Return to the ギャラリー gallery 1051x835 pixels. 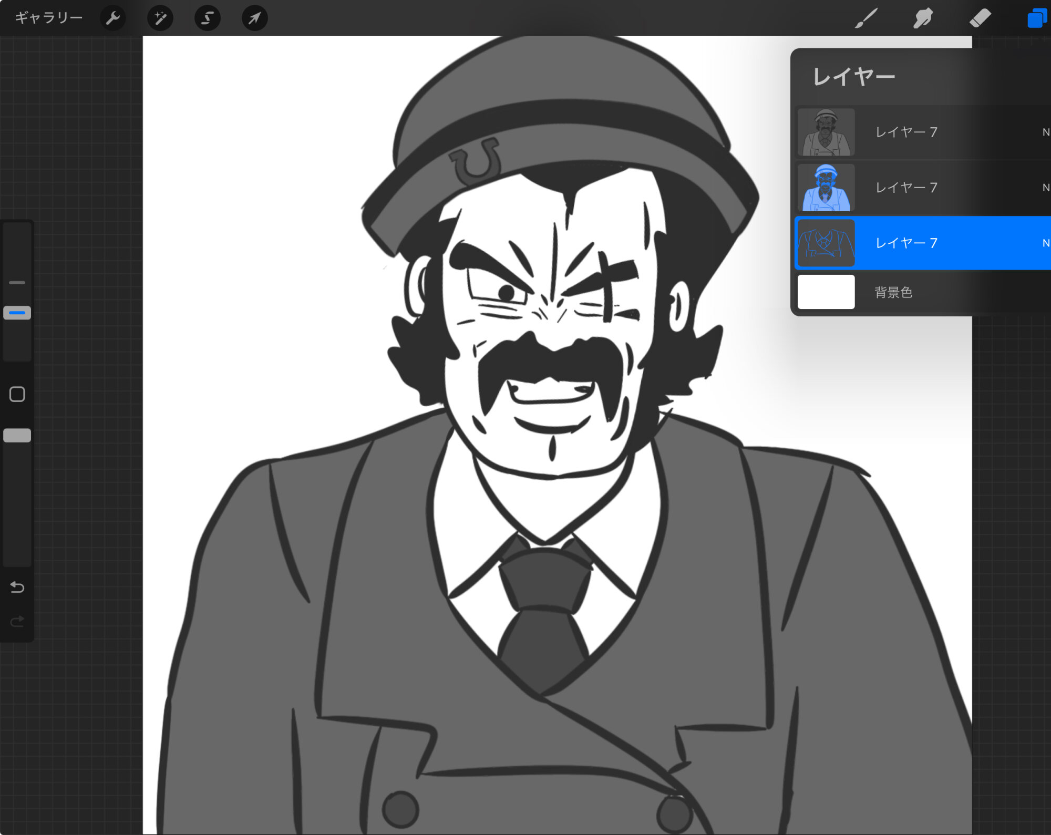click(x=48, y=18)
